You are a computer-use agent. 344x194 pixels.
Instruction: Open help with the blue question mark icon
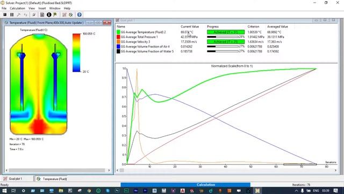pyautogui.click(x=80, y=15)
